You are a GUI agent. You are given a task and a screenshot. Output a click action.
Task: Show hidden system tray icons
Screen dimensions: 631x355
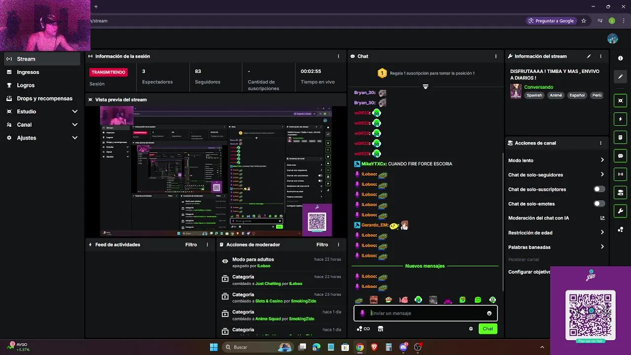(542, 347)
